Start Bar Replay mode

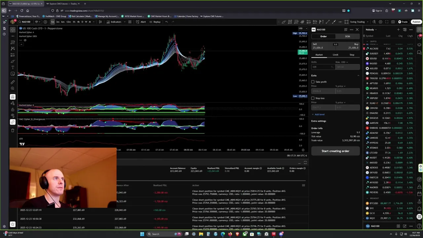click(x=155, y=22)
